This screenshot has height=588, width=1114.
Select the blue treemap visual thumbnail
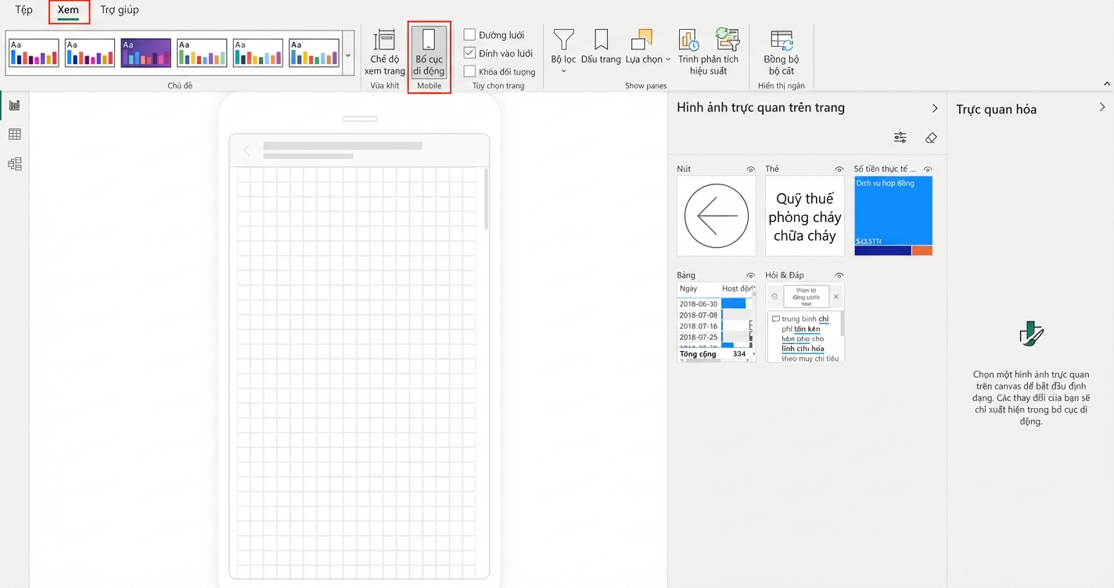(893, 216)
